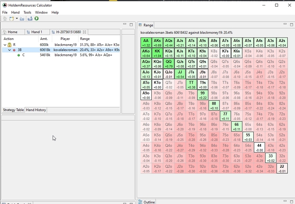Switch to the Home tab
Image resolution: width=295 pixels, height=204 pixels.
pyautogui.click(x=13, y=32)
